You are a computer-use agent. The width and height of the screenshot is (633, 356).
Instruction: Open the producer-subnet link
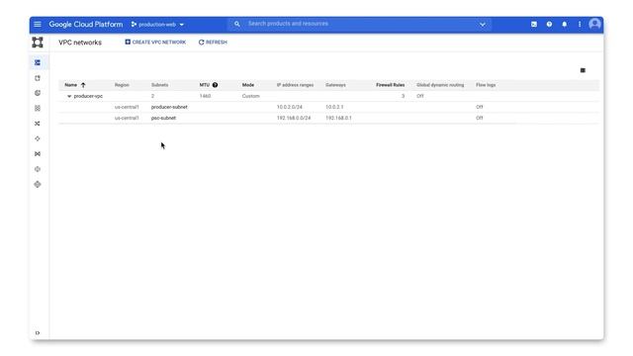pyautogui.click(x=169, y=107)
